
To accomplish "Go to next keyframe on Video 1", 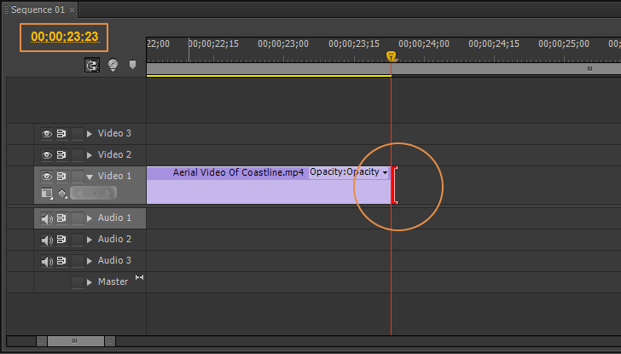I will (x=108, y=194).
